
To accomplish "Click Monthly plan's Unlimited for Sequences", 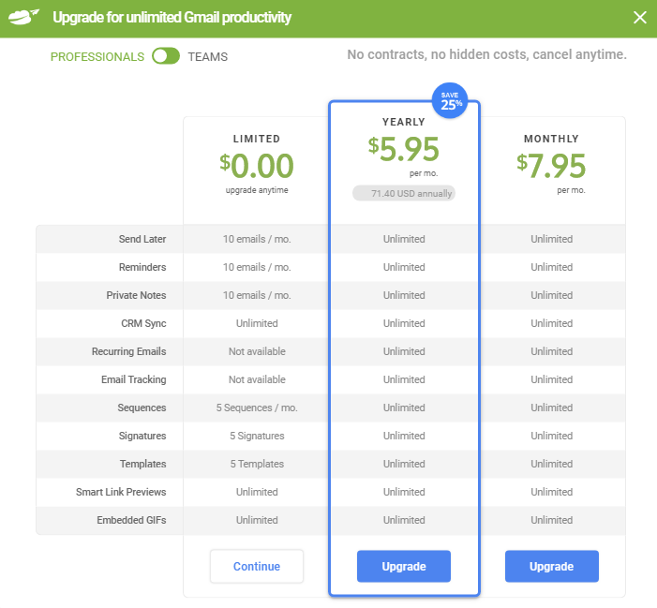I will [551, 407].
